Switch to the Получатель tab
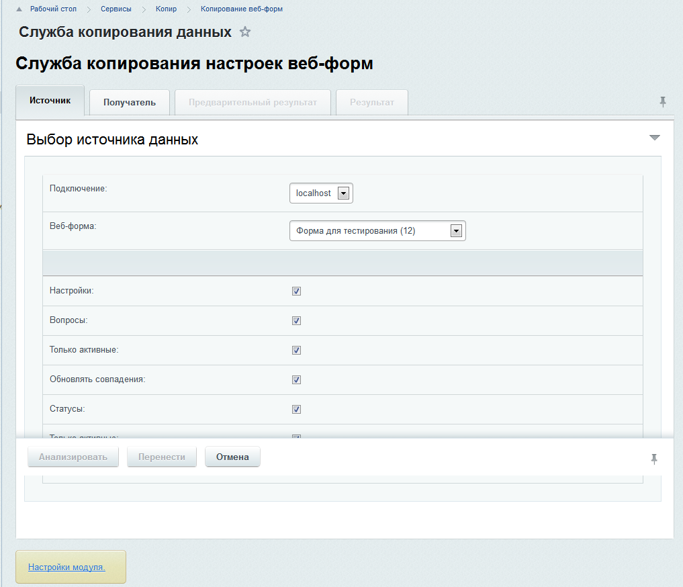The width and height of the screenshot is (683, 587). (x=130, y=103)
